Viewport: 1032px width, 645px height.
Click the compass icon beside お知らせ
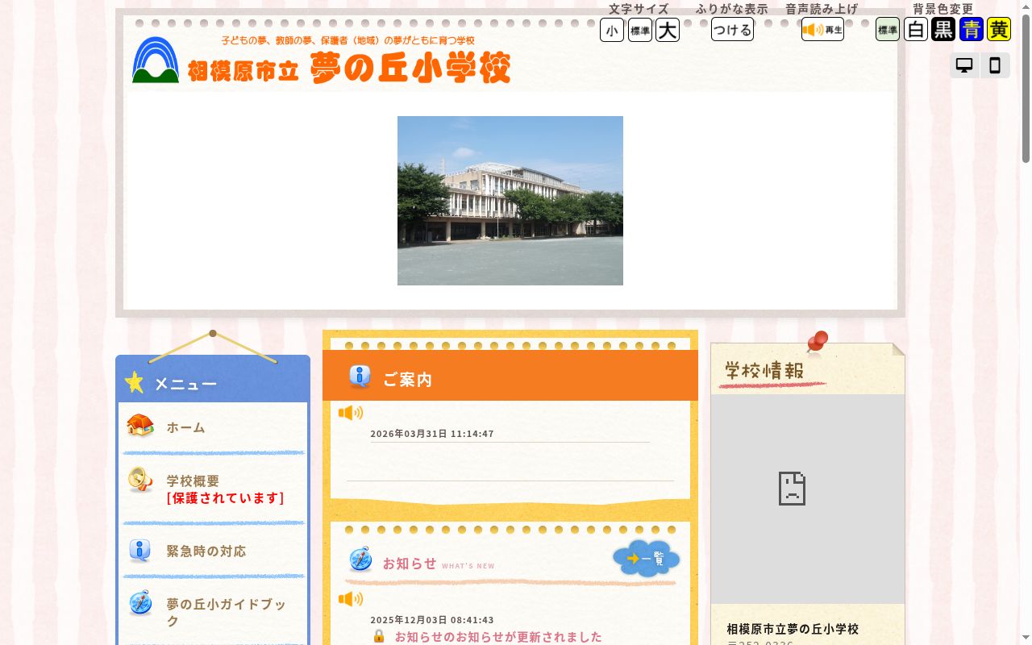pyautogui.click(x=360, y=560)
